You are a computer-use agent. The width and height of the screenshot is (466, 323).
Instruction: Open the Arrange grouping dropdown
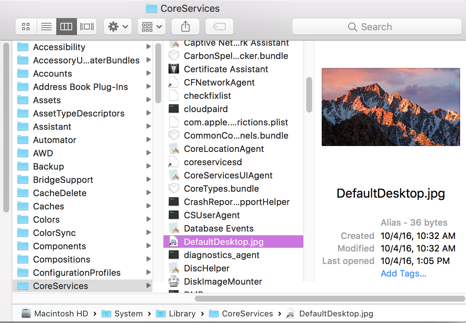(x=152, y=27)
